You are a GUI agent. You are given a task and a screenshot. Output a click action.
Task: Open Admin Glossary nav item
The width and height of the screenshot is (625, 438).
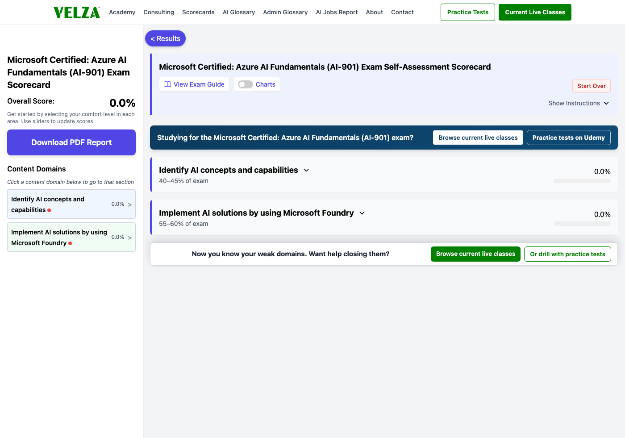coord(285,13)
